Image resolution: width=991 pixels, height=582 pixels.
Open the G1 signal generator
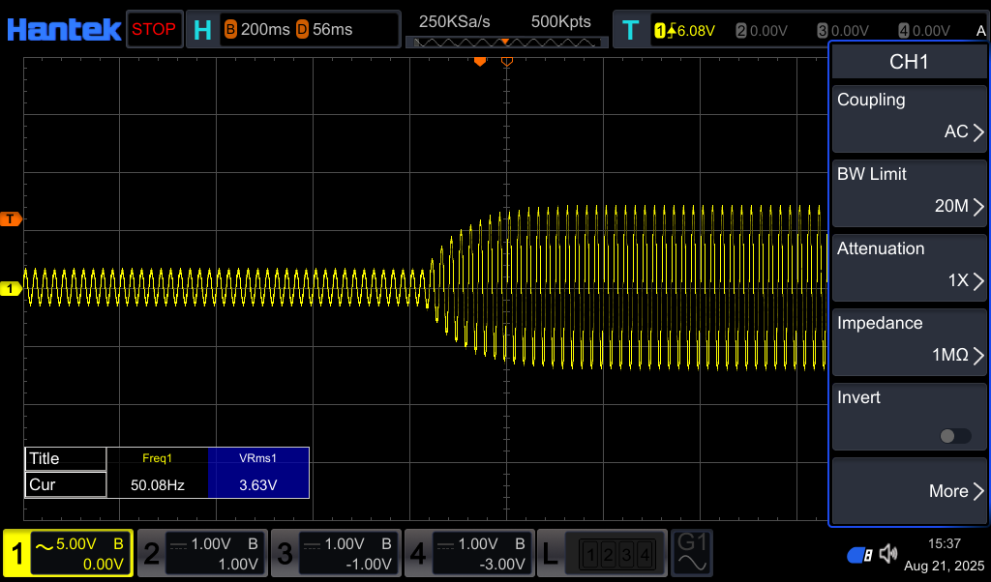(x=693, y=553)
